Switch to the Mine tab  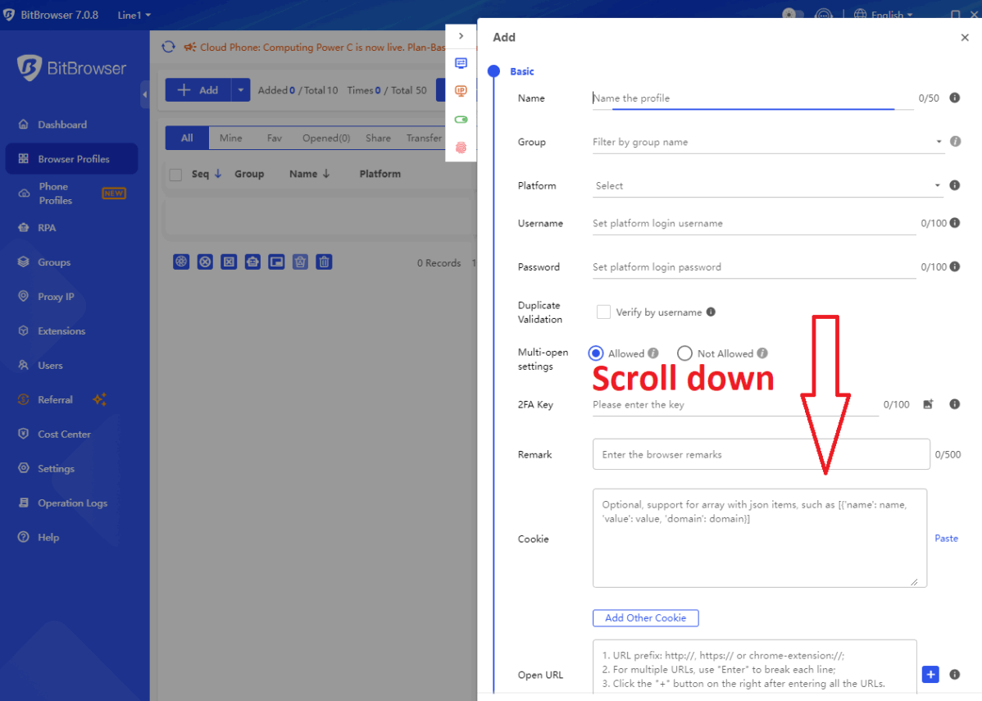tap(230, 138)
